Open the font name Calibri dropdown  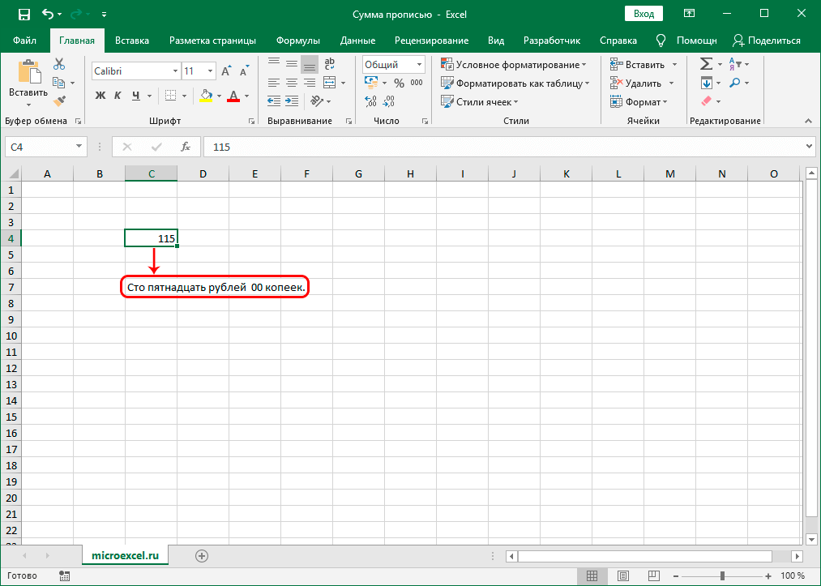[x=175, y=71]
